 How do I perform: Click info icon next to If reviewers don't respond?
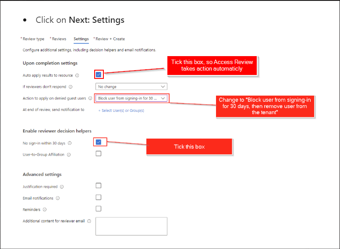(x=71, y=87)
